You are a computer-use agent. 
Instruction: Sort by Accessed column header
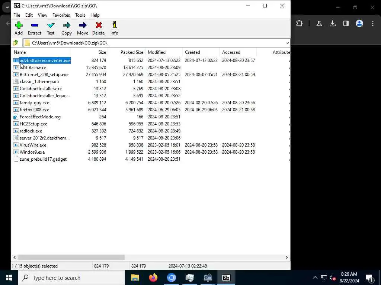[238, 52]
